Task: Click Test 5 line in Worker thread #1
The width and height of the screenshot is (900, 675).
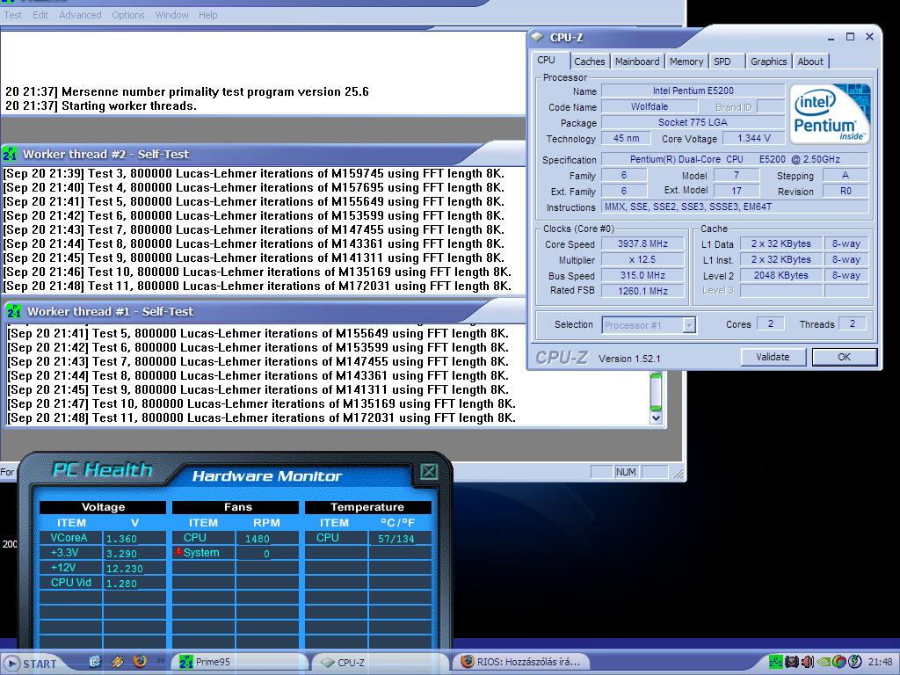Action: (x=258, y=333)
